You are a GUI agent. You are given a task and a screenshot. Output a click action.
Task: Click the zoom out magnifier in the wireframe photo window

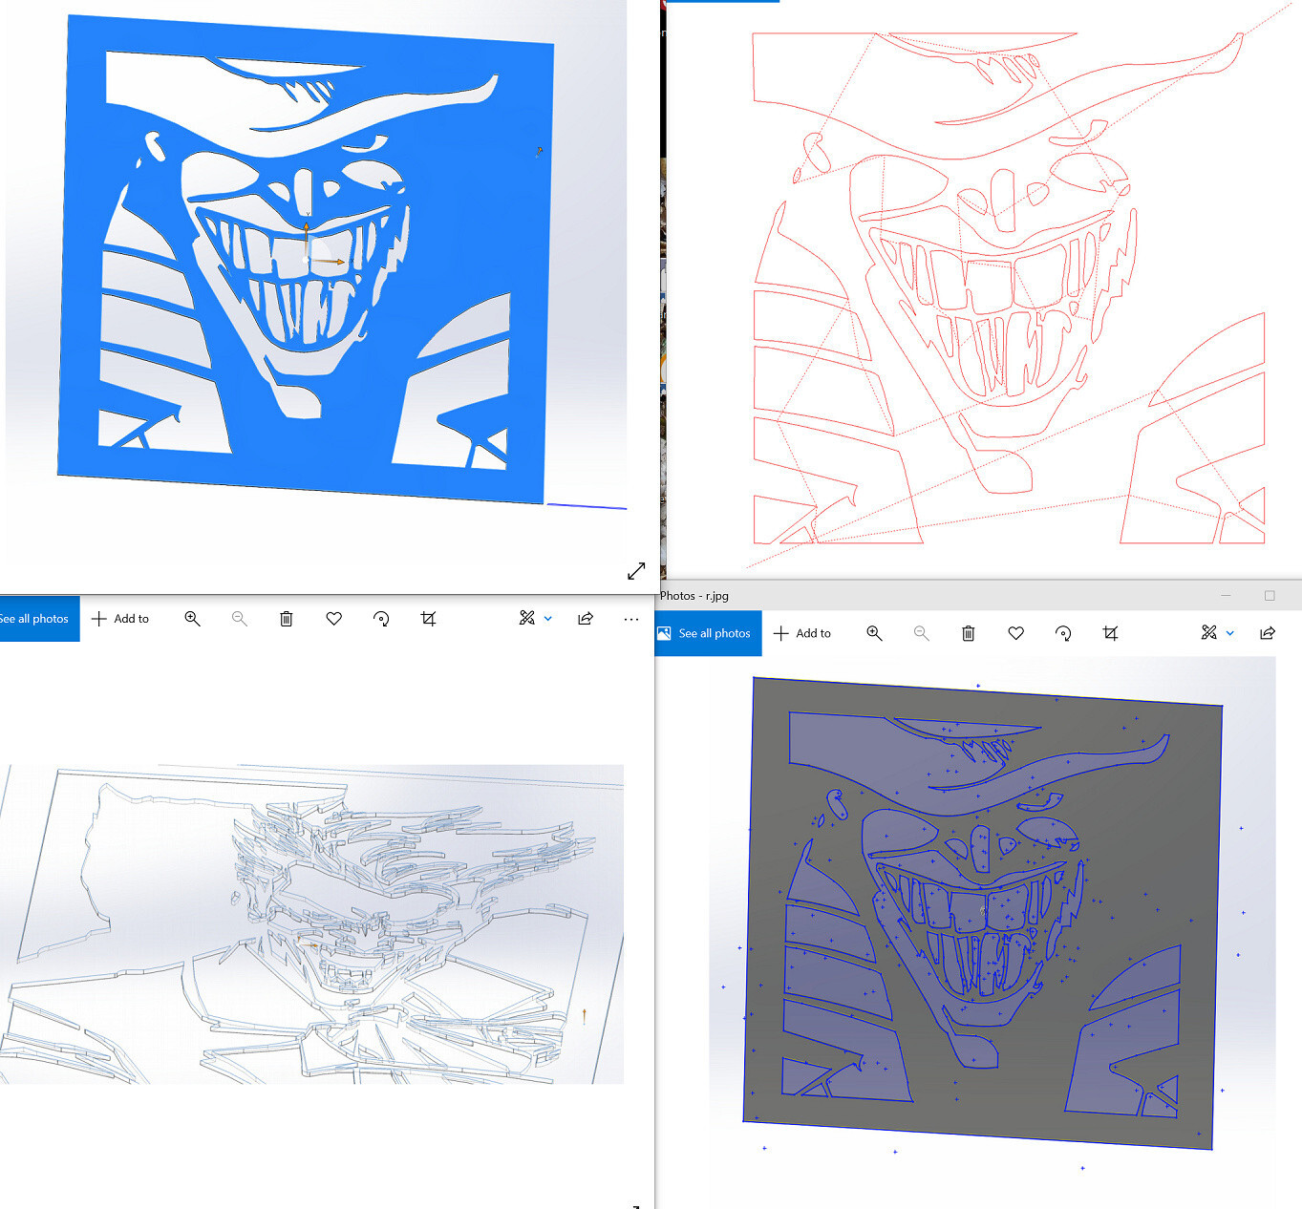pos(239,619)
